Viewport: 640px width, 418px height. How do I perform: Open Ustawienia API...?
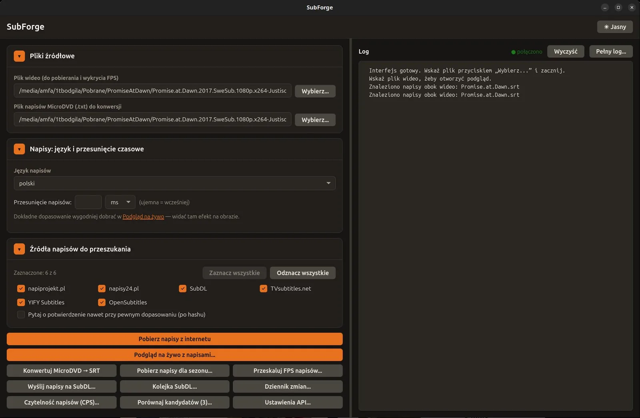click(x=288, y=402)
